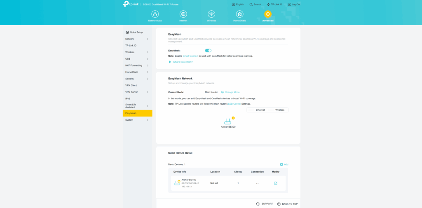This screenshot has width=422, height=208.
Task: Follow the LED Control link
Action: 234,104
